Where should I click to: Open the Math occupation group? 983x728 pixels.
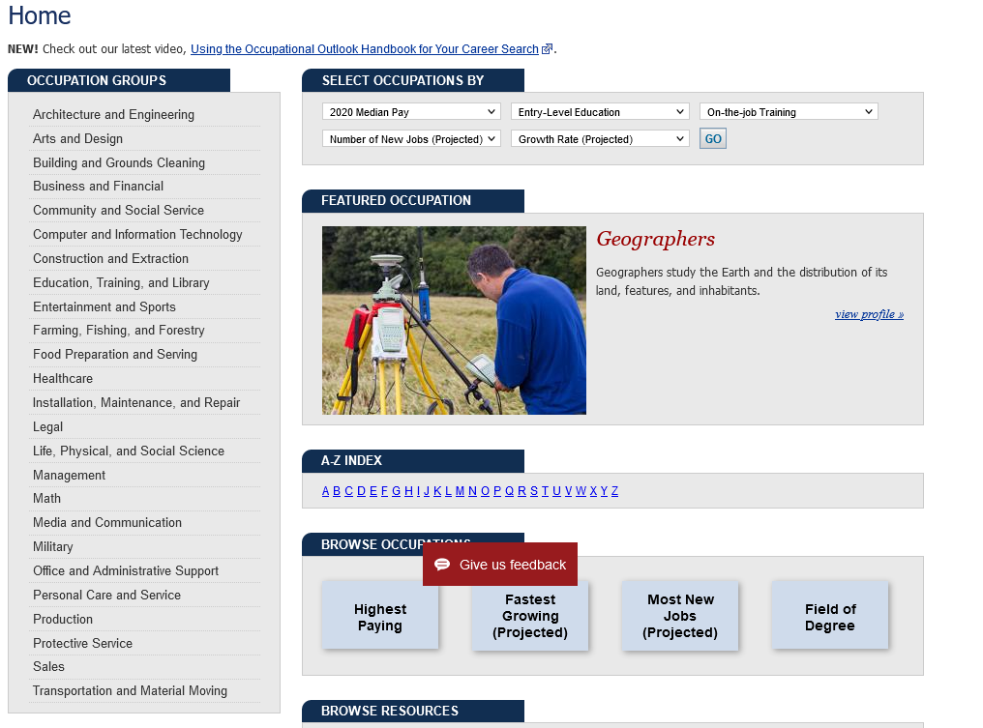pos(47,498)
